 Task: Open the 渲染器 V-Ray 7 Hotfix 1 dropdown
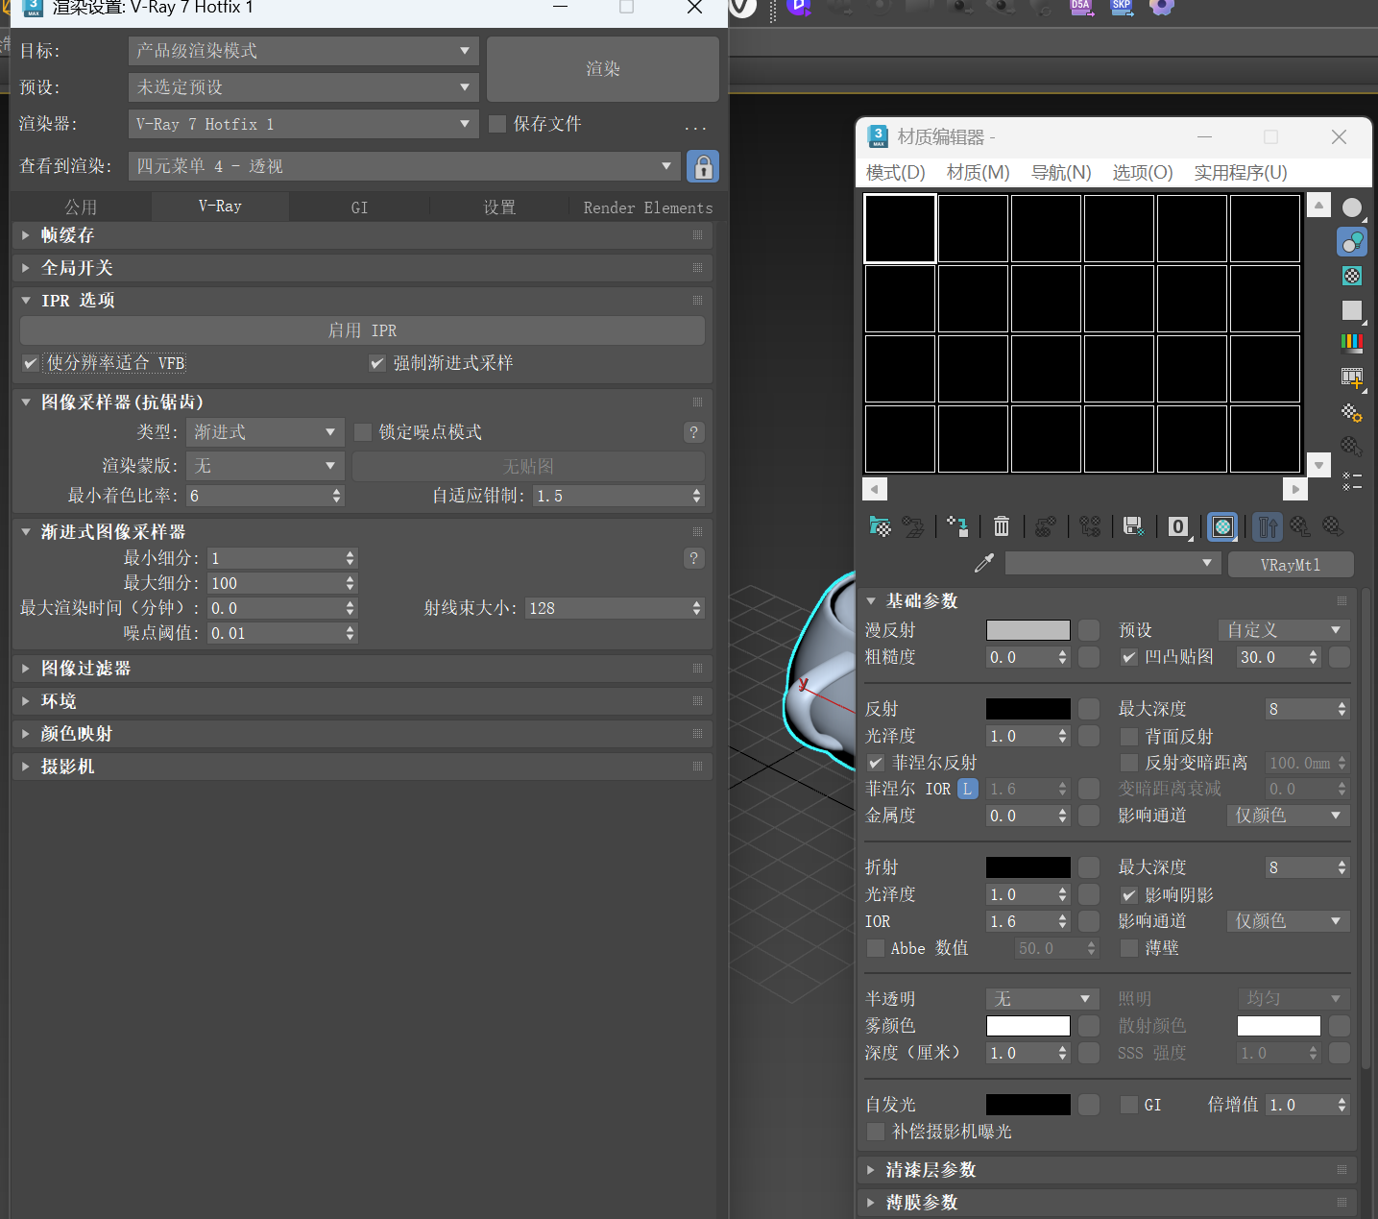tap(303, 124)
